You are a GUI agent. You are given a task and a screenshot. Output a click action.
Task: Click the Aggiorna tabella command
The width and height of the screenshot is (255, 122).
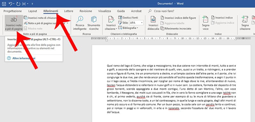click(172, 23)
